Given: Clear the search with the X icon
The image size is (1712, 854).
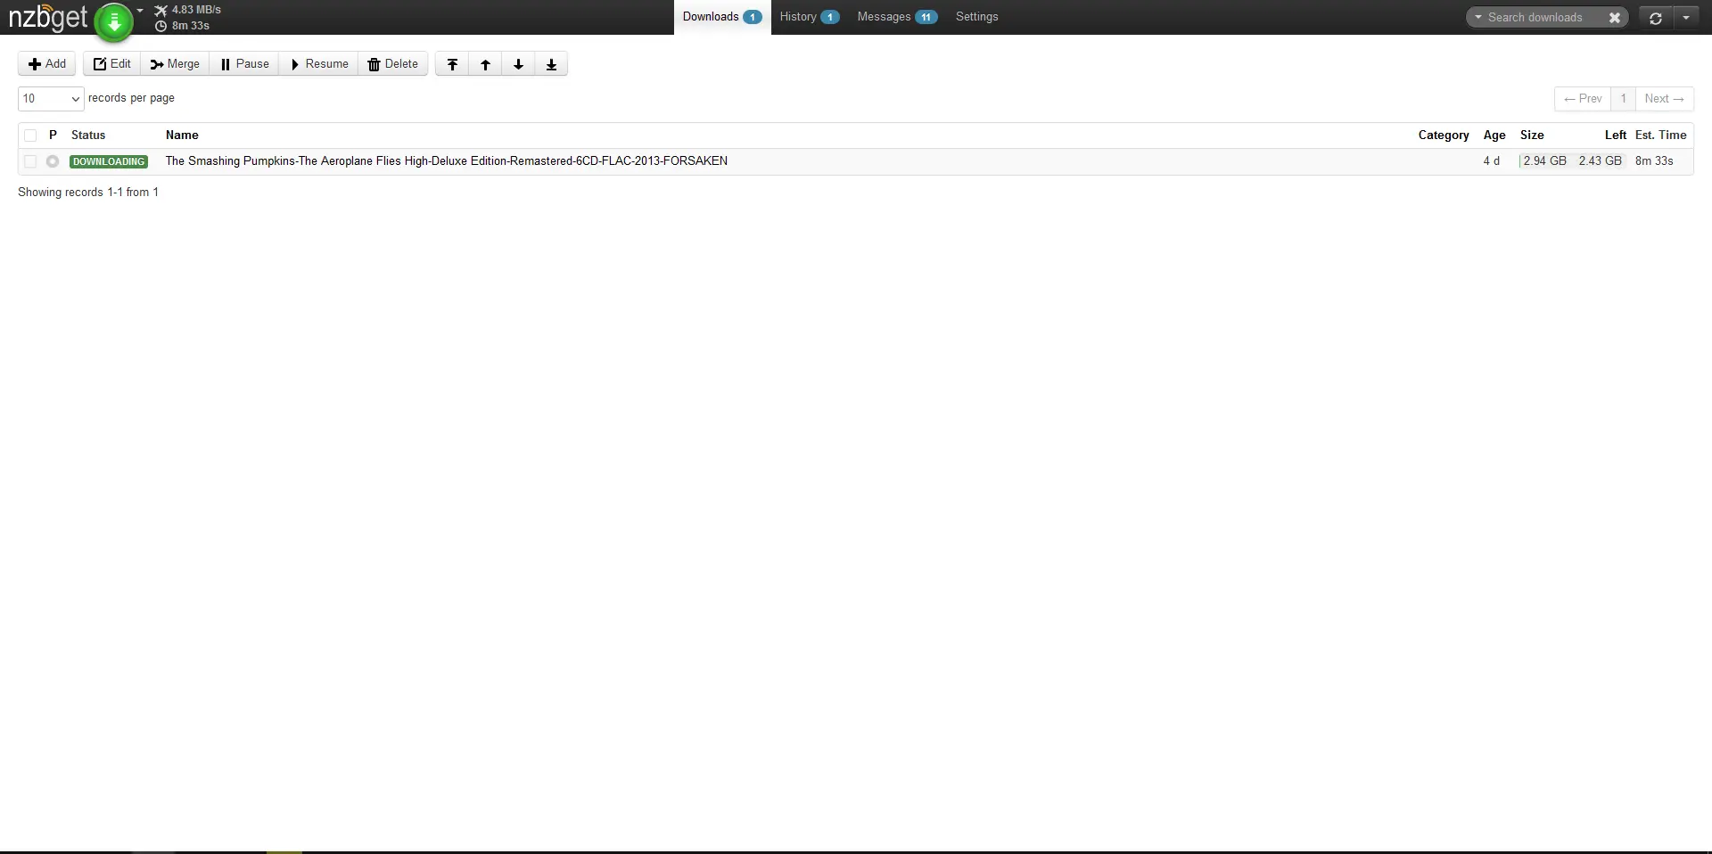Looking at the screenshot, I should [1614, 18].
